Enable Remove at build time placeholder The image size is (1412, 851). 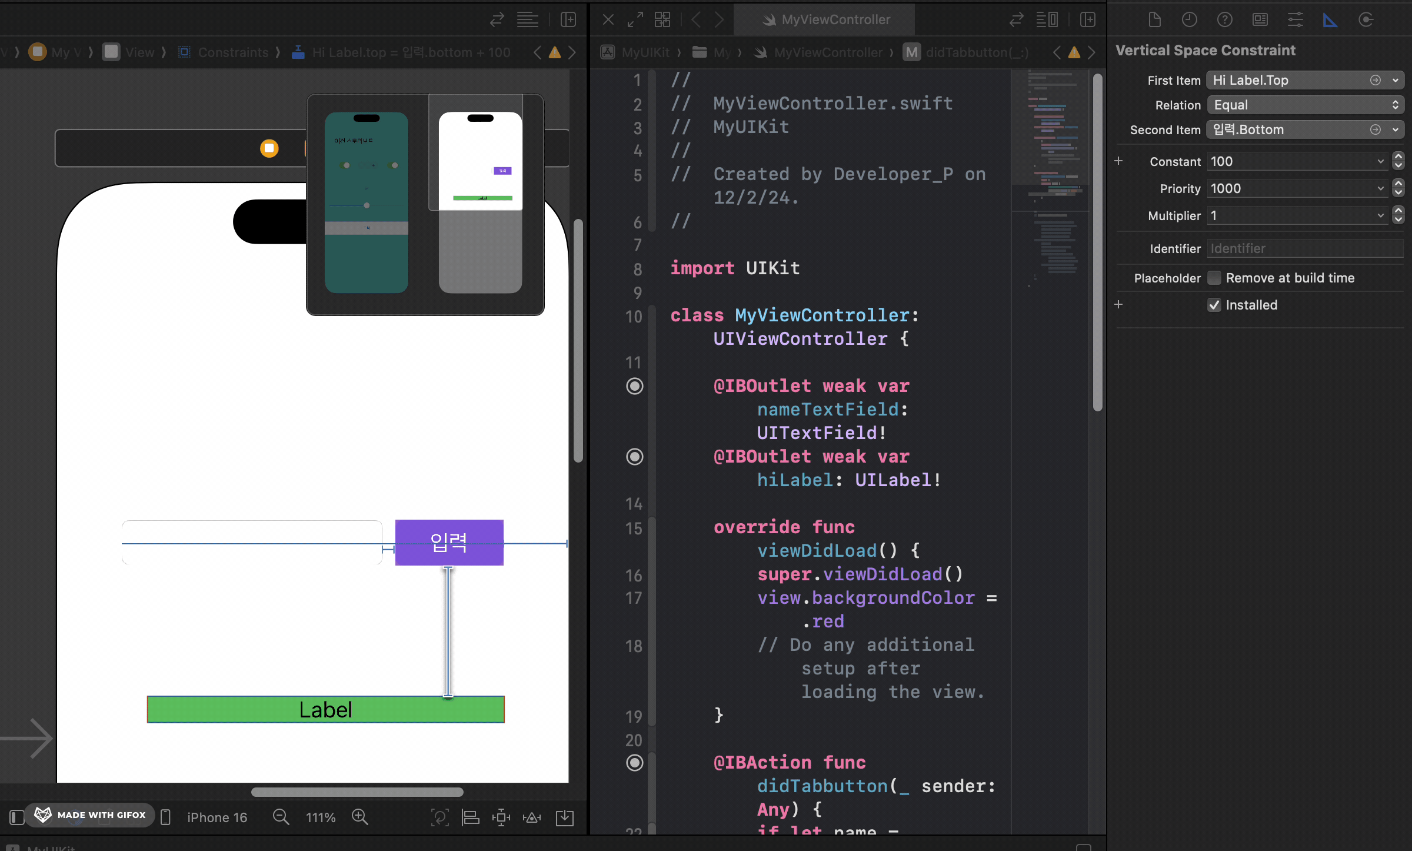pyautogui.click(x=1214, y=278)
